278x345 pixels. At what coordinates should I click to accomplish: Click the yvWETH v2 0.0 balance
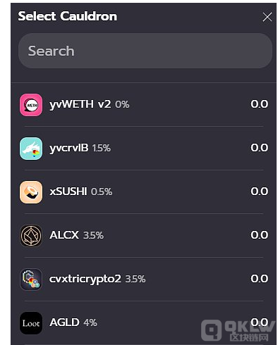(260, 104)
